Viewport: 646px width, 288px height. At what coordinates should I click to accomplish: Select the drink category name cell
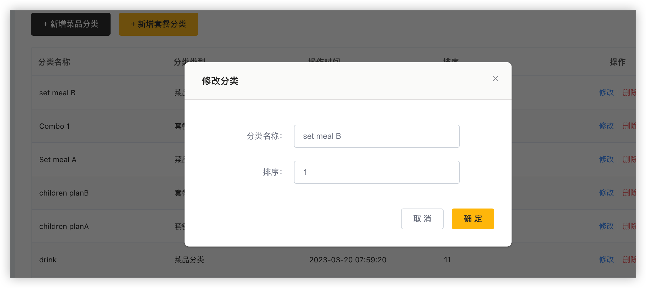tap(48, 259)
